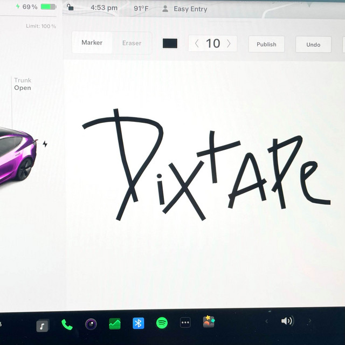
Task: Open Spotify from the bottom bar
Action: [x=162, y=323]
